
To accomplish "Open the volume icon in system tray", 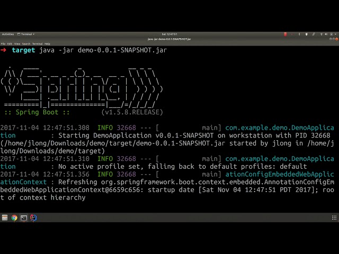I will click(326, 34).
